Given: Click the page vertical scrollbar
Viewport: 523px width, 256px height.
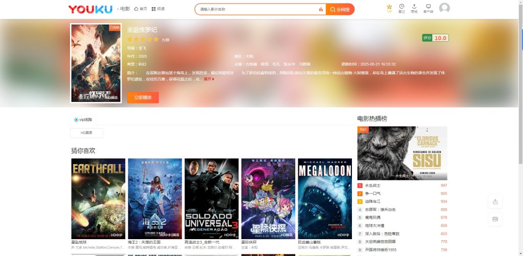Looking at the screenshot, I should tap(520, 83).
